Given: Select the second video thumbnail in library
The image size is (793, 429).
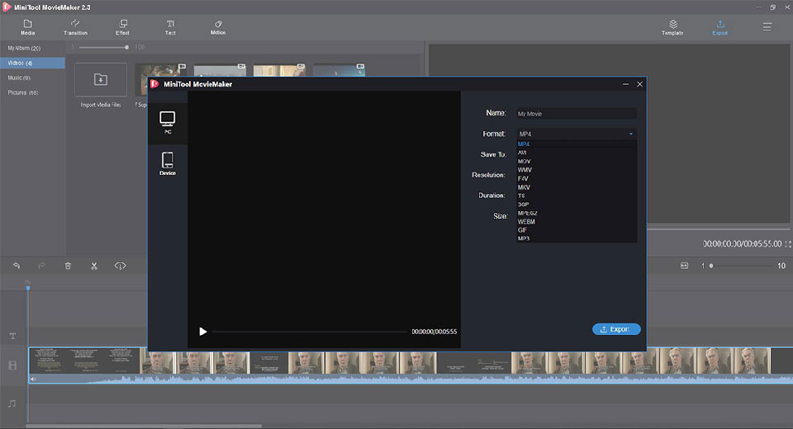Looking at the screenshot, I should pos(220,71).
